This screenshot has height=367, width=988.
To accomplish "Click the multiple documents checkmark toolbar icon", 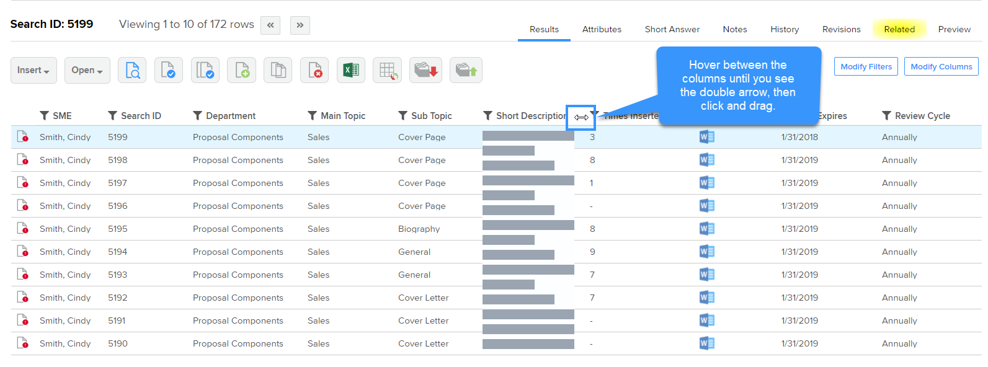I will [205, 70].
